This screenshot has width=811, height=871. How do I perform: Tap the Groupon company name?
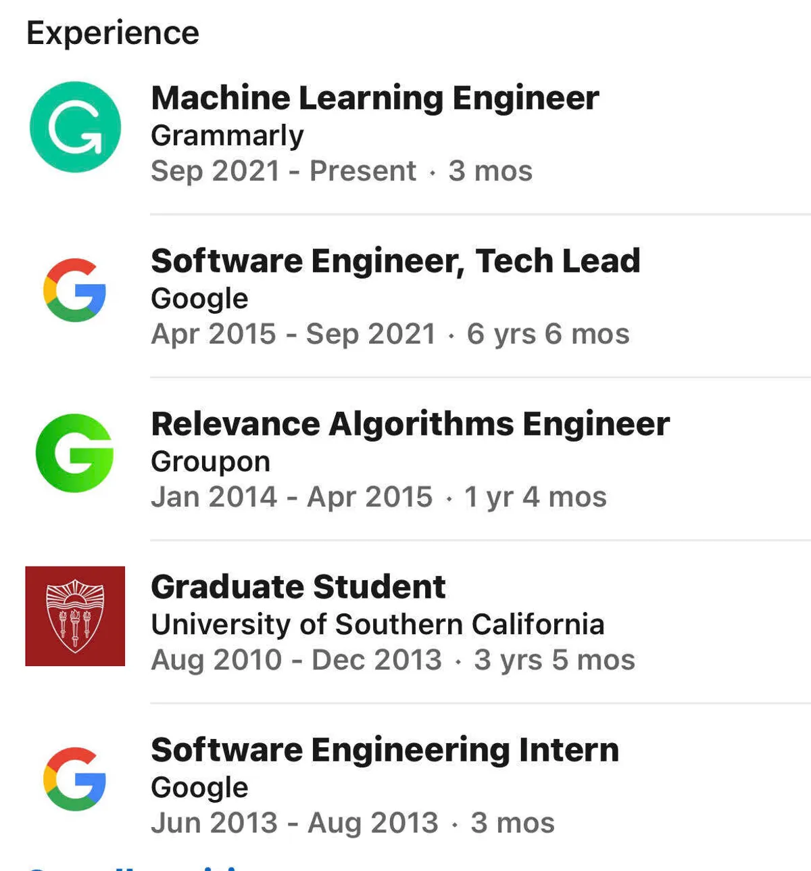pyautogui.click(x=210, y=461)
